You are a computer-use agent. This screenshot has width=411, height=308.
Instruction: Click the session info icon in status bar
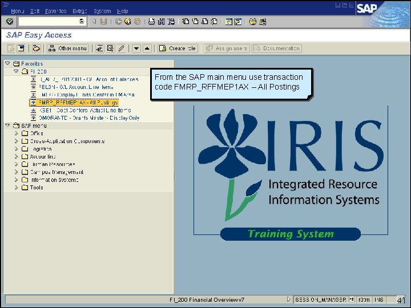pos(352,299)
